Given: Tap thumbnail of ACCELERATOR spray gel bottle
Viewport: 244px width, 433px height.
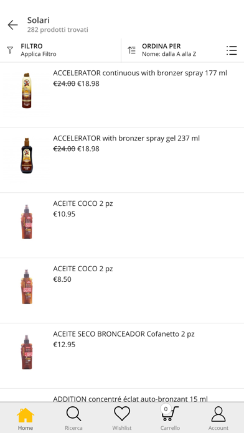Looking at the screenshot, I should [x=27, y=156].
